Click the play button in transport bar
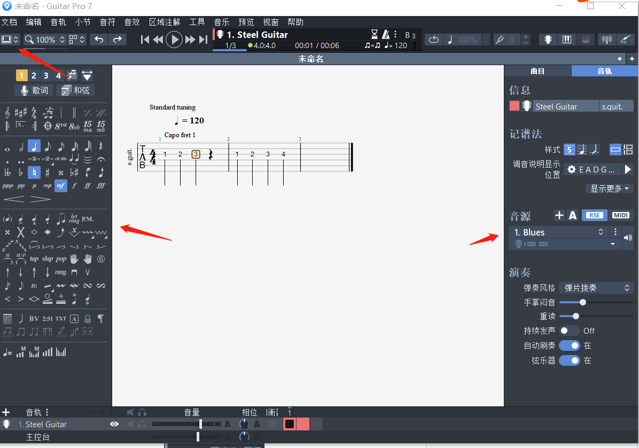 tap(174, 40)
